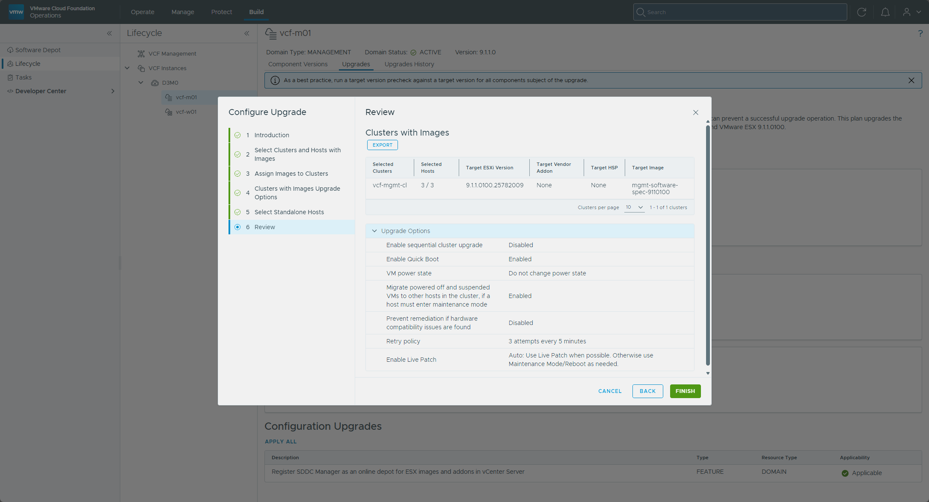Collapse the left navigation with double-chevron icon

click(x=110, y=33)
